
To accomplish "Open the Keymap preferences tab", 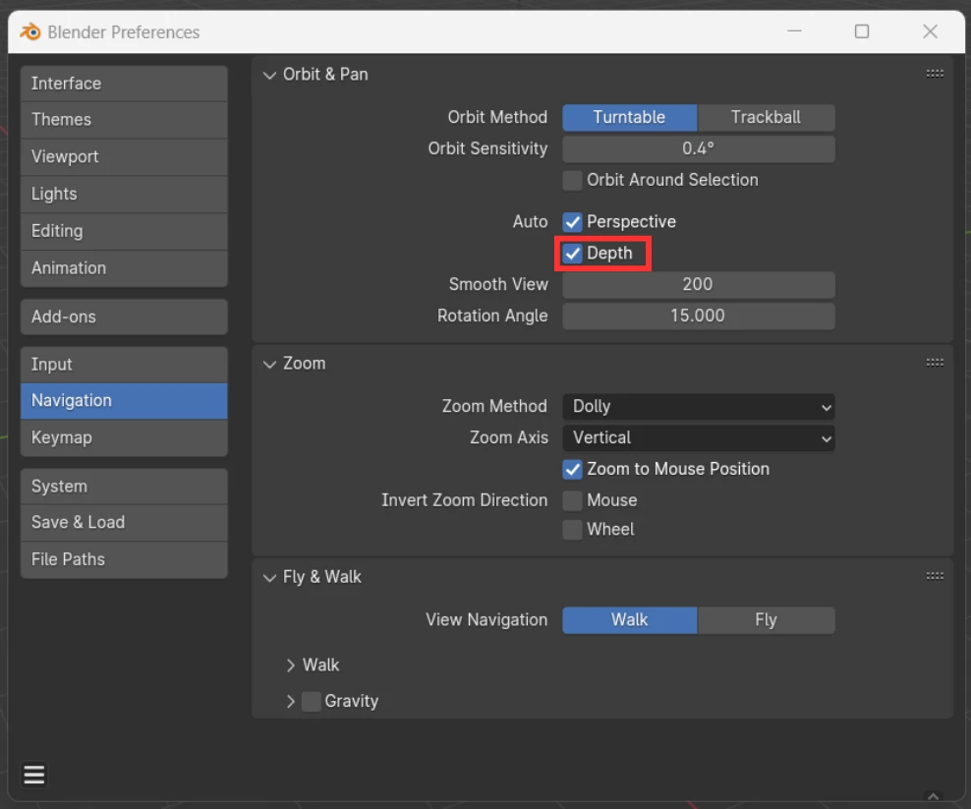I will [124, 438].
